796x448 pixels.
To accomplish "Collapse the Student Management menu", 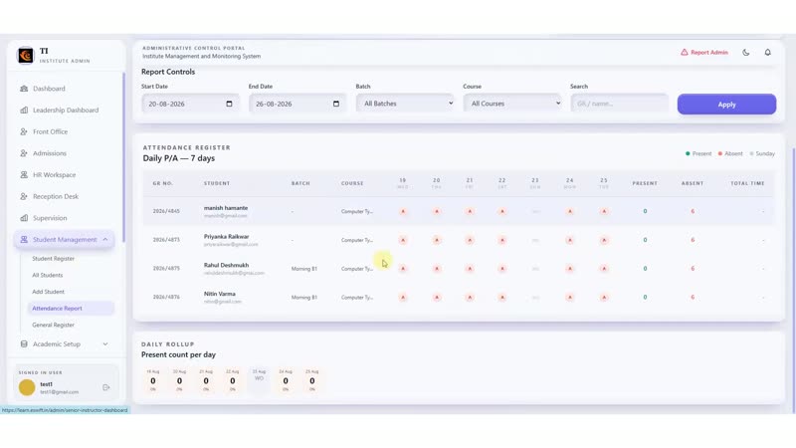I will pos(64,239).
